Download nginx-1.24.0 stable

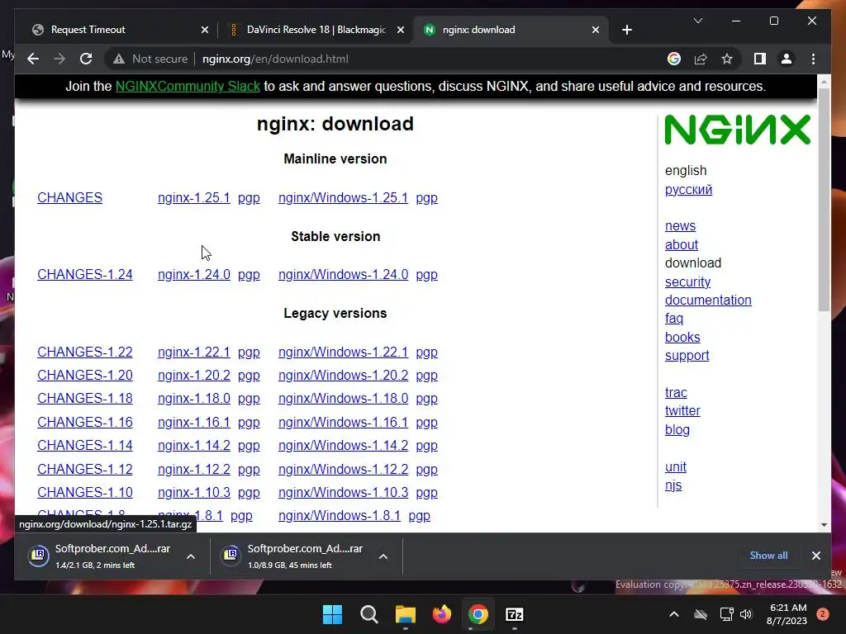pyautogui.click(x=193, y=274)
